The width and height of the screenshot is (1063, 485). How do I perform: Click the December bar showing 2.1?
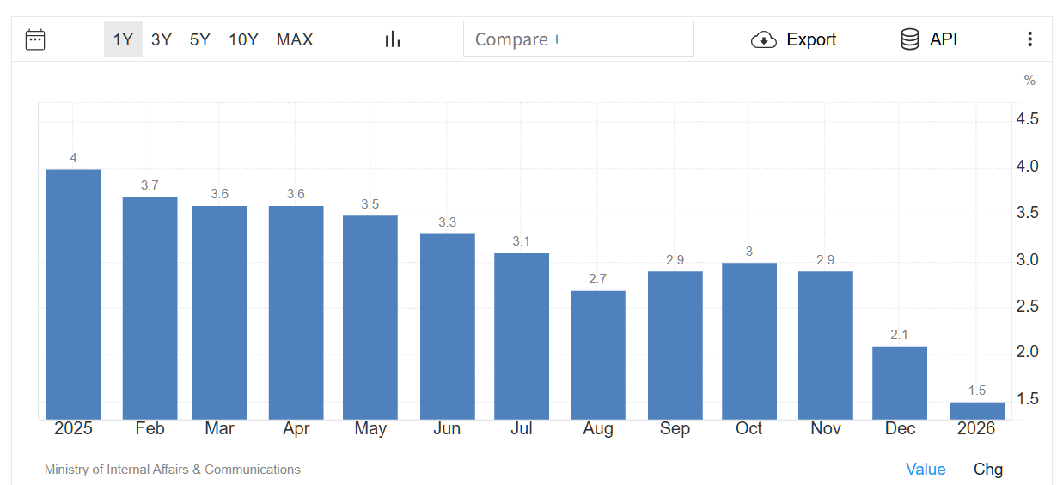(x=900, y=382)
